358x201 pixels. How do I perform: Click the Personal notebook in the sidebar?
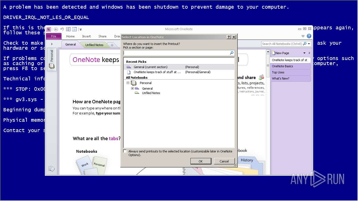(x=52, y=59)
